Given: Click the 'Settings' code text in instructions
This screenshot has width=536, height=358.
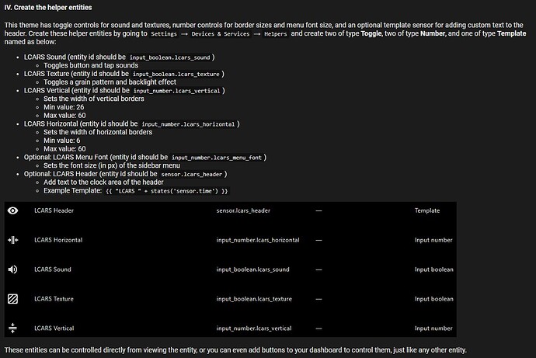Looking at the screenshot, I should pyautogui.click(x=164, y=34).
